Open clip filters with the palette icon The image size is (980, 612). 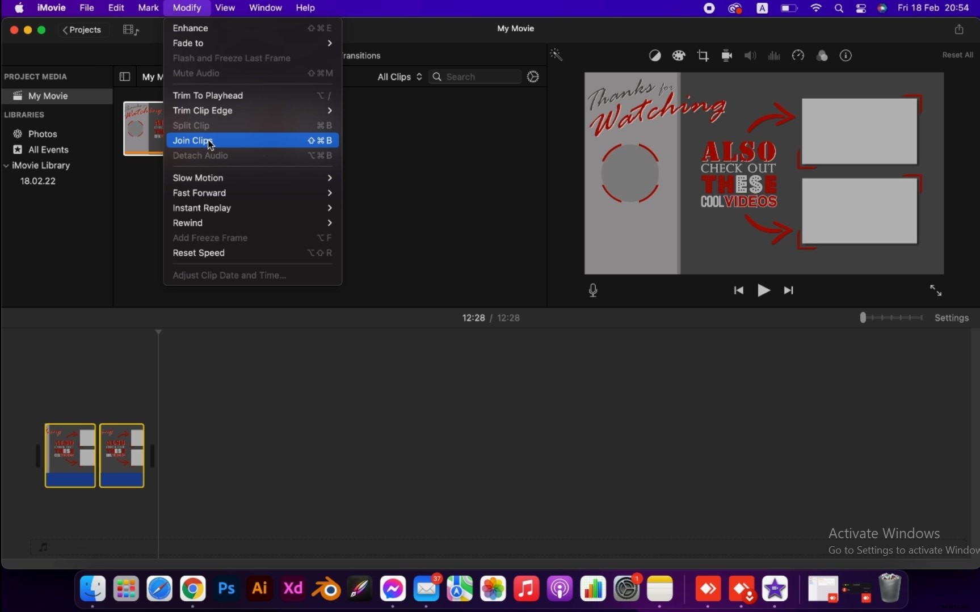point(679,56)
